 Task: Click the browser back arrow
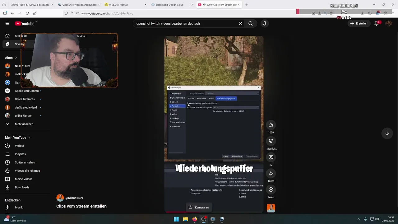click(x=12, y=13)
